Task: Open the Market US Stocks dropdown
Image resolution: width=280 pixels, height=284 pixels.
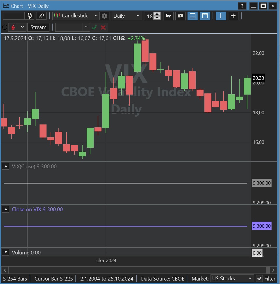Action: (x=232, y=278)
